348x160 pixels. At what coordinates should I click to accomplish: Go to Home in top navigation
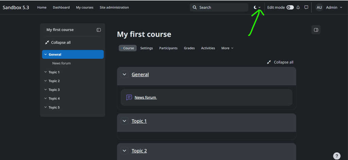point(42,7)
